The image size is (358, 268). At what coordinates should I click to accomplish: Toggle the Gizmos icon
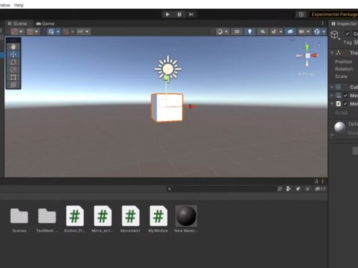(317, 31)
